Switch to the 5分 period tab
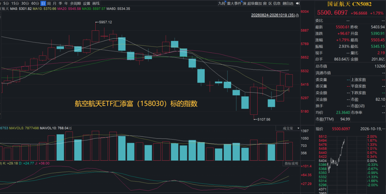Viewport: 386px width, 194px height. (x=6, y=3)
